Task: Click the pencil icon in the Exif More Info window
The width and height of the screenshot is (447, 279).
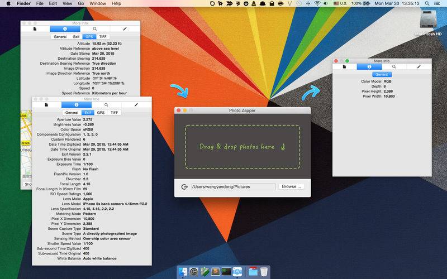Action: 136,105
